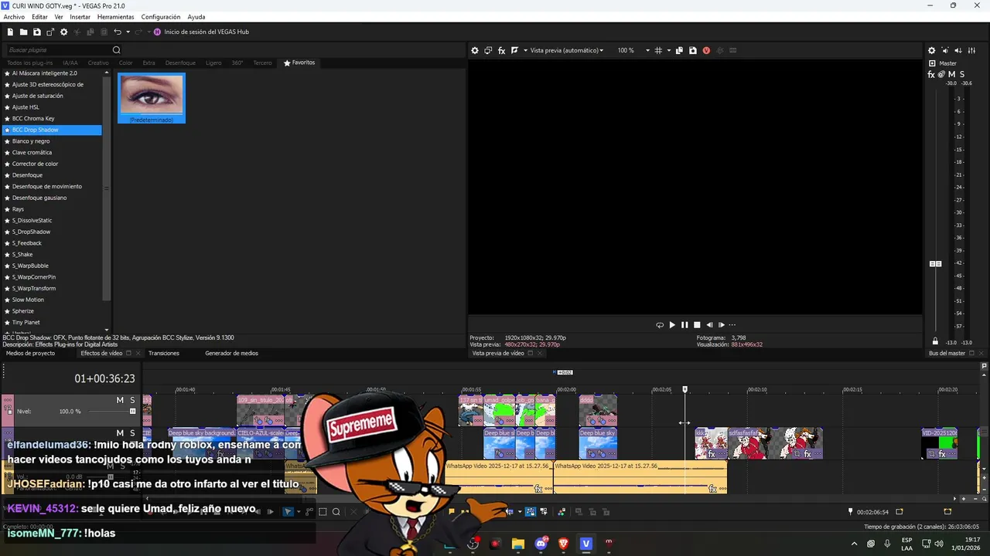Select the Favoritos plugin tab
The height and width of the screenshot is (556, 990).
click(x=299, y=63)
